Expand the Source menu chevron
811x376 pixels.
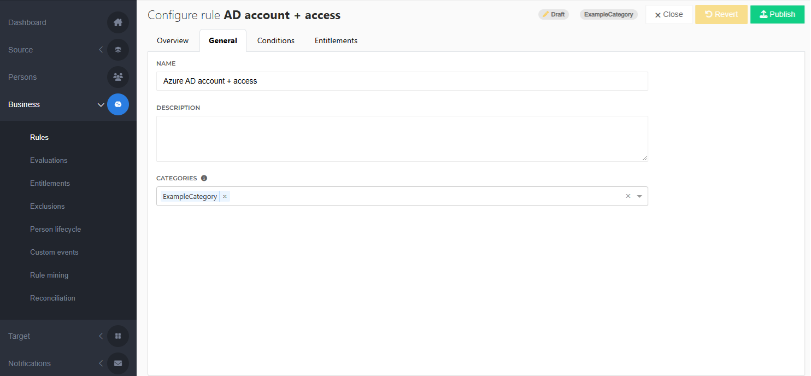pyautogui.click(x=101, y=50)
